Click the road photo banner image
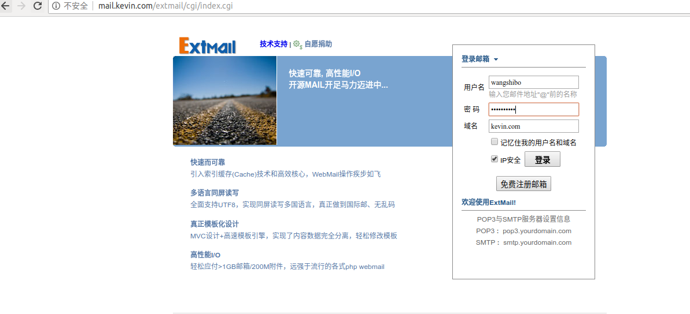This screenshot has height=314, width=690. pos(225,100)
